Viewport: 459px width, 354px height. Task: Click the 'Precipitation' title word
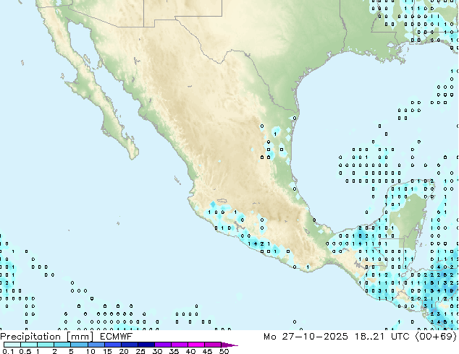pyautogui.click(x=30, y=337)
